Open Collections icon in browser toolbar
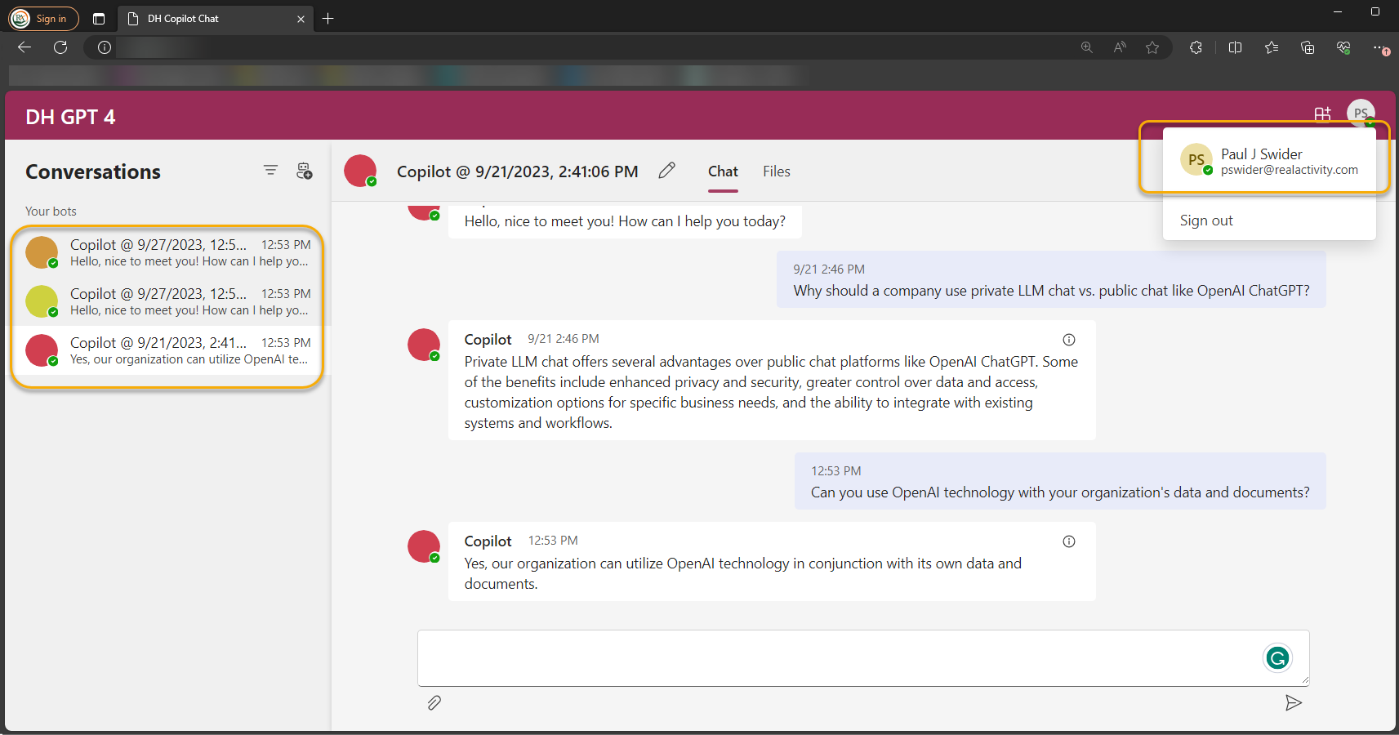 pos(1308,47)
